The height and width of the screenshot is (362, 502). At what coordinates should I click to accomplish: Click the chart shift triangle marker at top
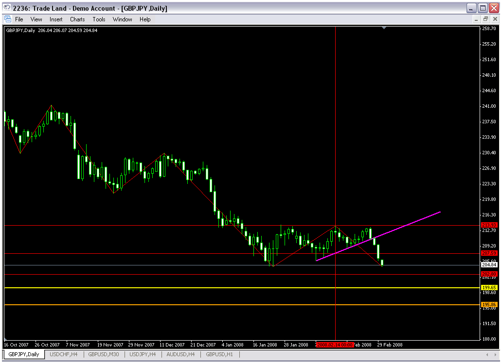(x=384, y=29)
